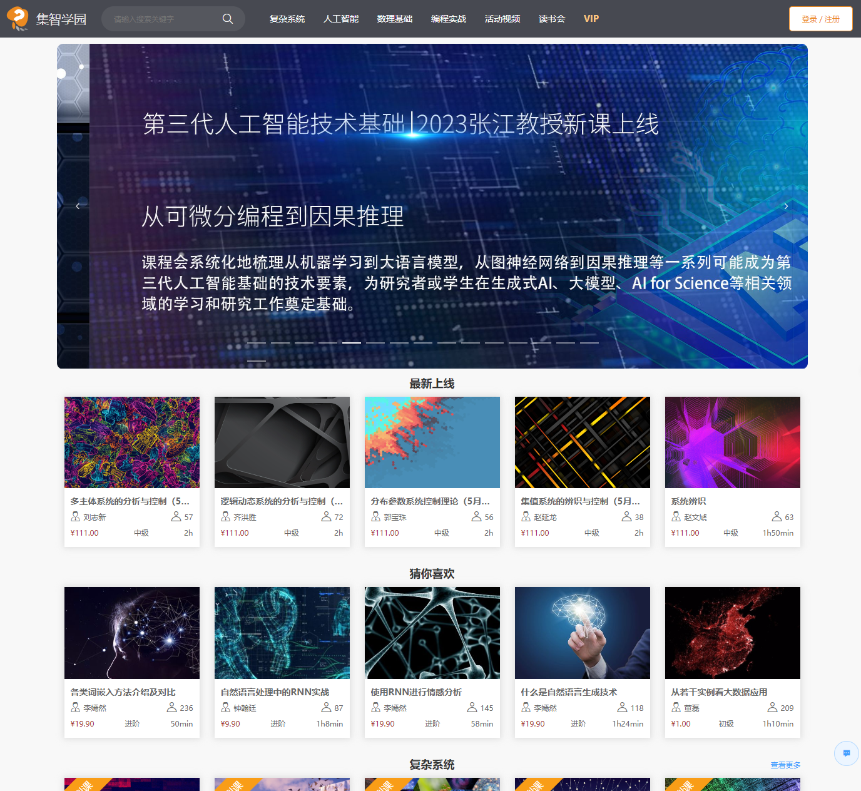Image resolution: width=861 pixels, height=791 pixels.
Task: Select the last top-row carousel indicator
Action: (589, 343)
